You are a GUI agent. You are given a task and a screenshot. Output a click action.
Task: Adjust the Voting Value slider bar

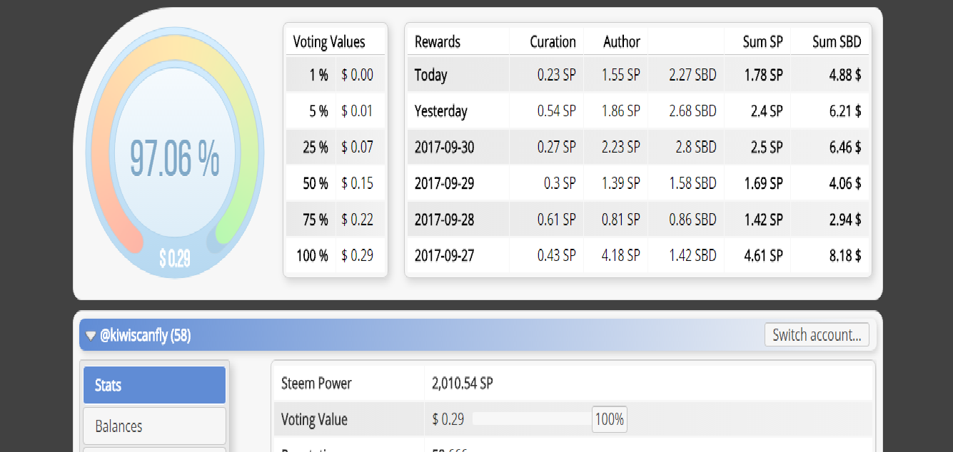pyautogui.click(x=531, y=419)
